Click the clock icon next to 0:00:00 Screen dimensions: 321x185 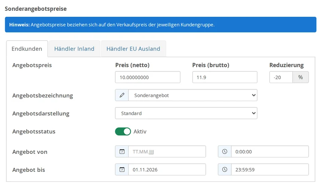click(x=225, y=151)
